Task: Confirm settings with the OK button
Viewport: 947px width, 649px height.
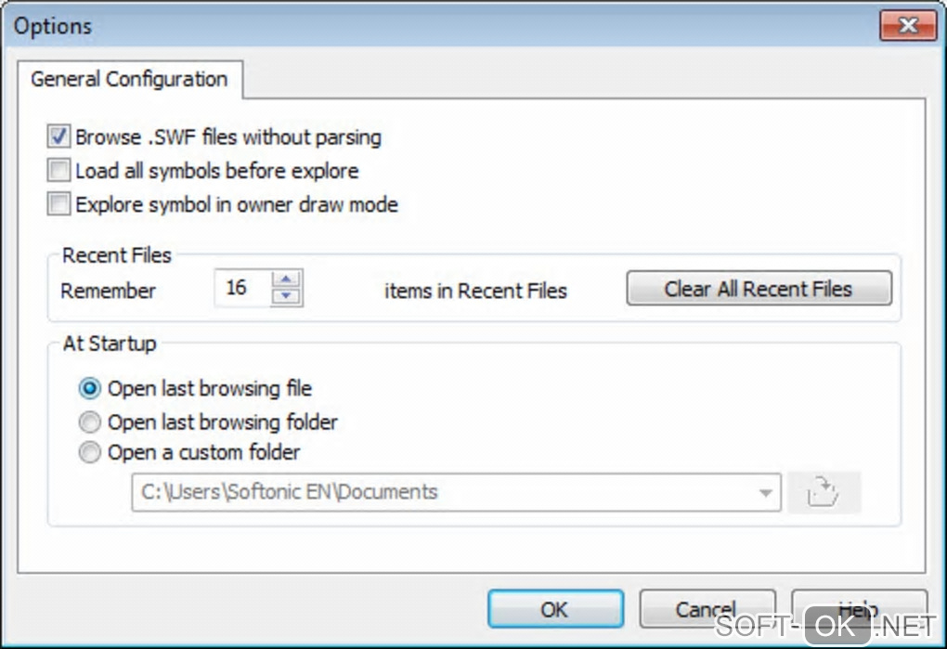Action: pos(554,609)
